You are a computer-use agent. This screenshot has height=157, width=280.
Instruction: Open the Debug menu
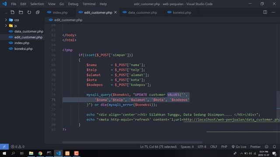(73, 4)
